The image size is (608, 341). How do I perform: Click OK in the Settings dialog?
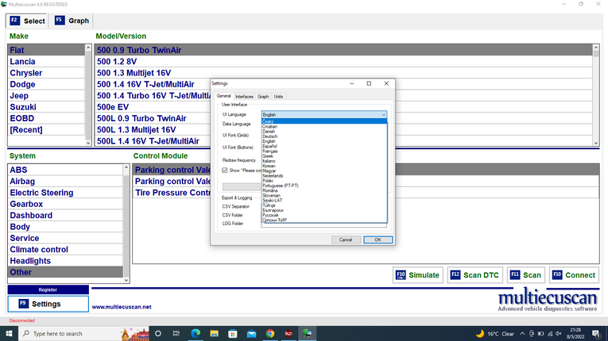point(378,239)
